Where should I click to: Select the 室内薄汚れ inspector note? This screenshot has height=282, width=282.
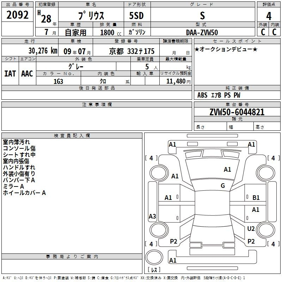click(17, 142)
